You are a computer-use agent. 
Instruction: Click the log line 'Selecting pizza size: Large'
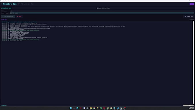(13, 34)
